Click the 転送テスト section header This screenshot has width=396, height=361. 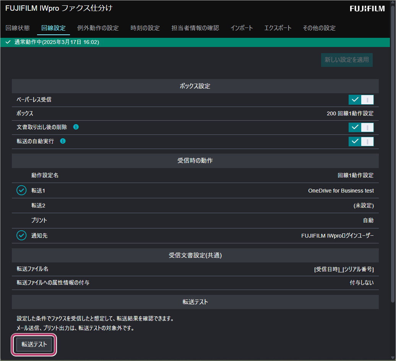coord(195,302)
